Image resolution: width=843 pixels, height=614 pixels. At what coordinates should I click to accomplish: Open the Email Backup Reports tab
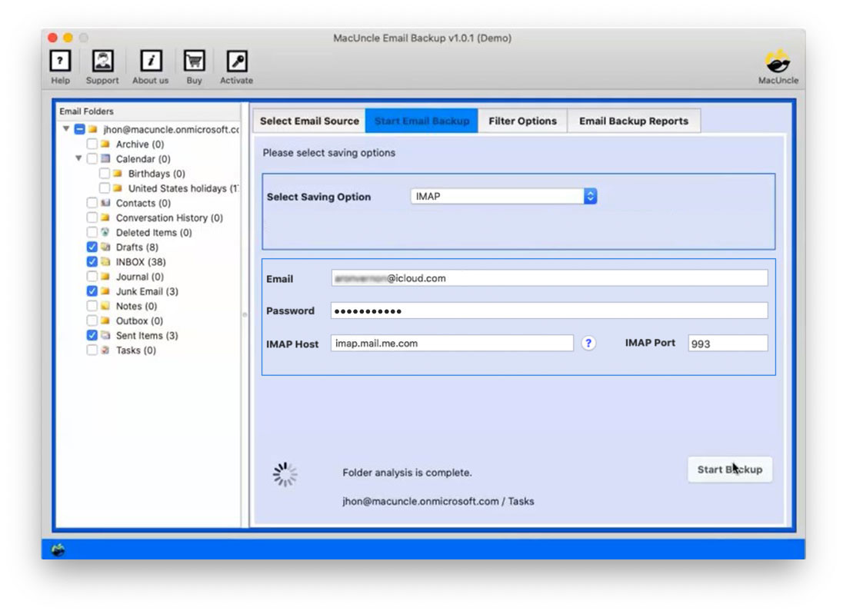click(x=634, y=121)
